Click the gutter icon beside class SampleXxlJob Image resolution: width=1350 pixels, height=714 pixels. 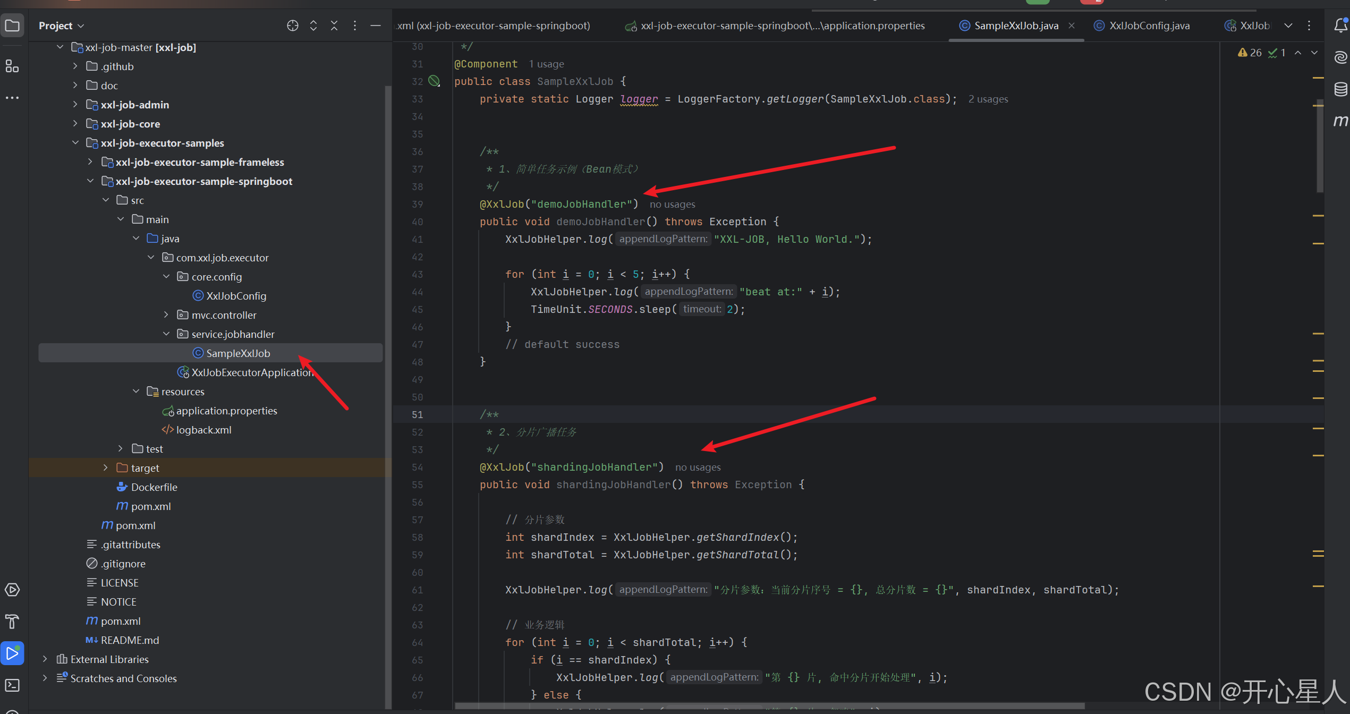(434, 81)
